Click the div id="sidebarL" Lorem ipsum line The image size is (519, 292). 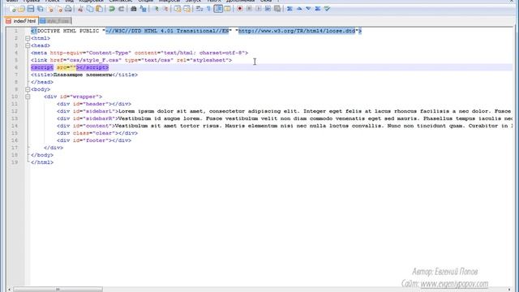pos(285,111)
